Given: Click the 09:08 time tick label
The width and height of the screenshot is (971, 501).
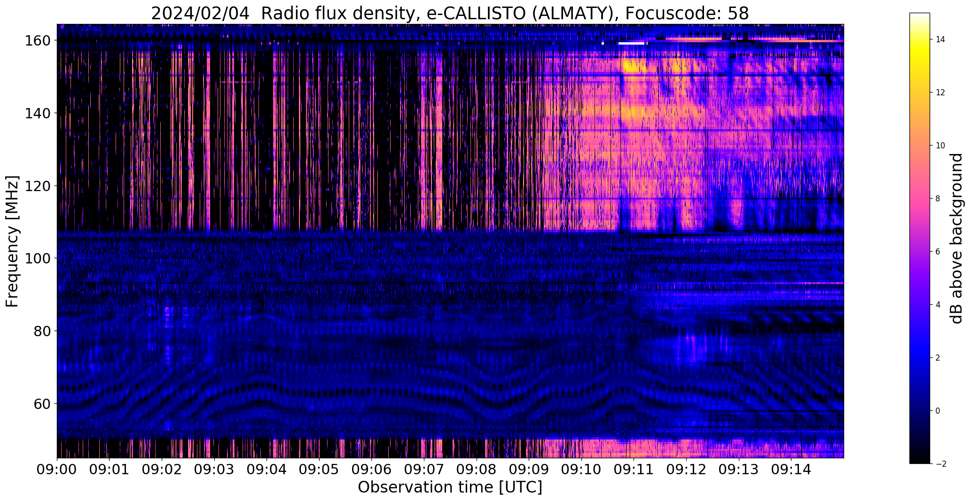Looking at the screenshot, I should pyautogui.click(x=477, y=469).
